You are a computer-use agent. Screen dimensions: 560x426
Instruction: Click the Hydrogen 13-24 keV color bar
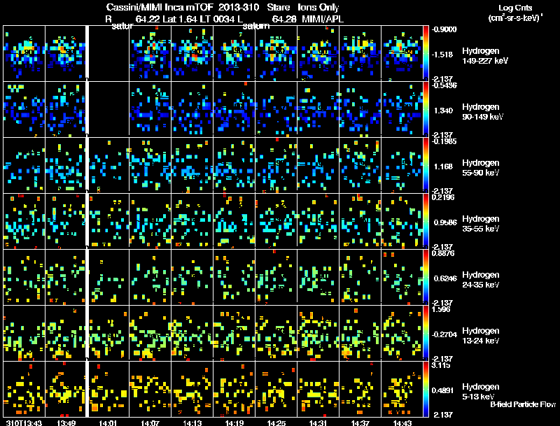pos(426,333)
